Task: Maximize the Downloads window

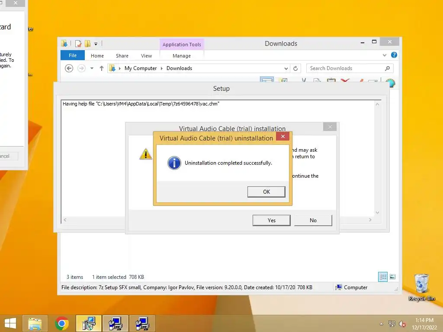Action: point(374,42)
